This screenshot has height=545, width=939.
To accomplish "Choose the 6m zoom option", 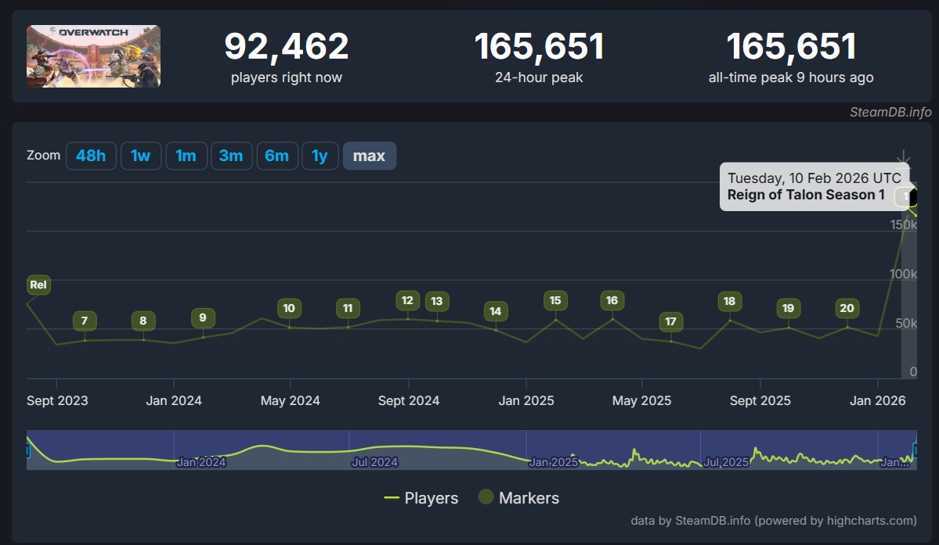I will [276, 156].
